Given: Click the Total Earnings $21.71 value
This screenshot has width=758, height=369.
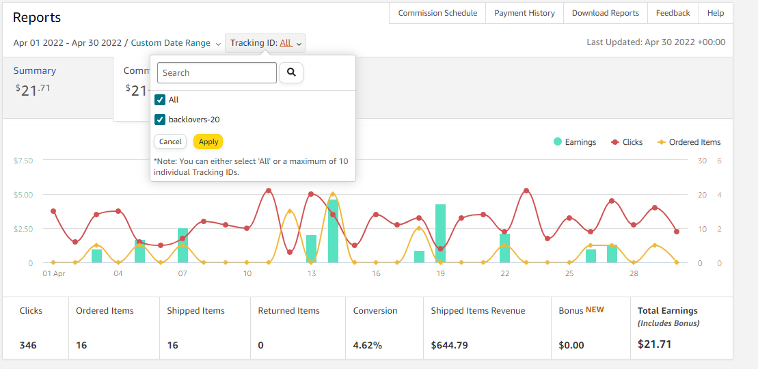Looking at the screenshot, I should [655, 344].
